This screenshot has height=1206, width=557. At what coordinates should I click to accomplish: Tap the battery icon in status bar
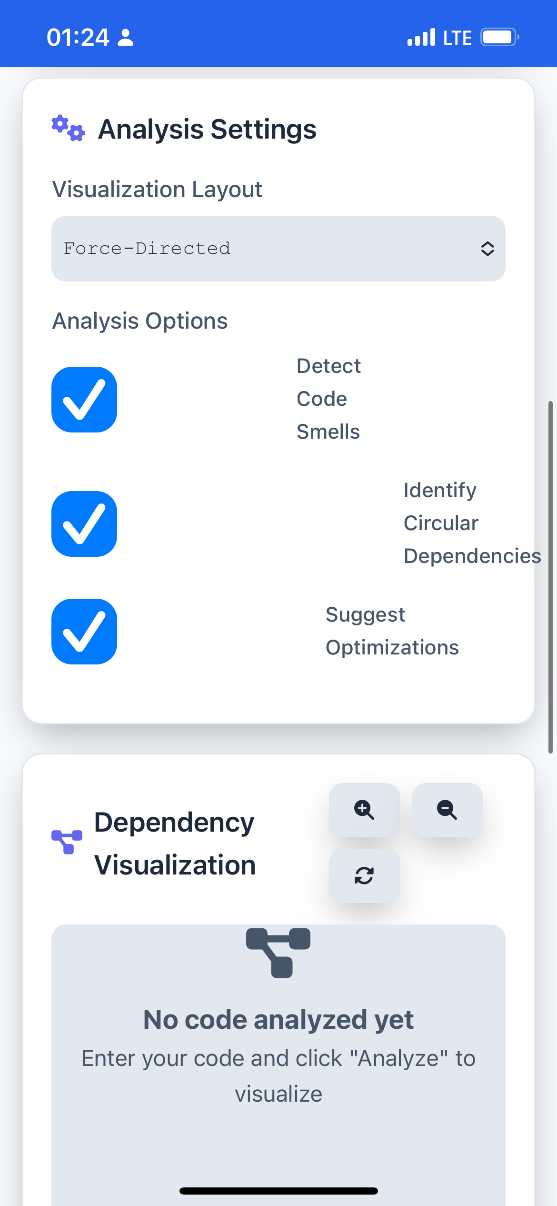coord(499,37)
